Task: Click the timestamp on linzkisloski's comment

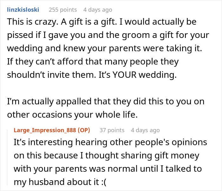Action: (98, 9)
